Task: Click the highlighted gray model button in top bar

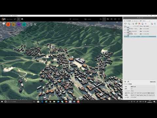Action: tap(19, 19)
